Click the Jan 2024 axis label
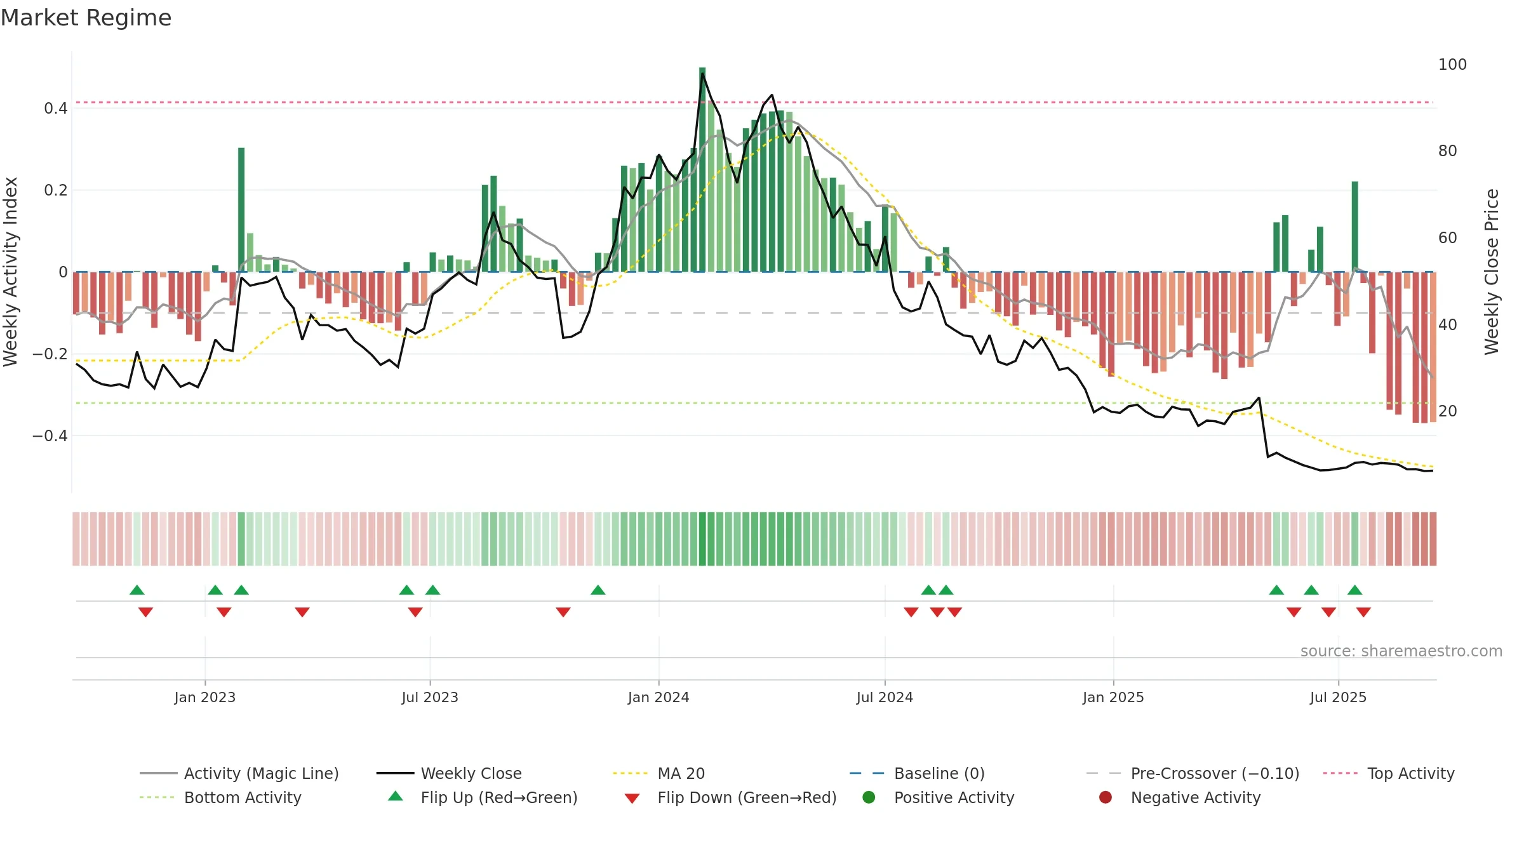The height and width of the screenshot is (857, 1524). click(658, 697)
